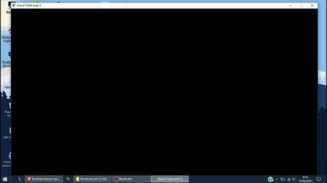Open the battery icon in the tray

point(283,179)
